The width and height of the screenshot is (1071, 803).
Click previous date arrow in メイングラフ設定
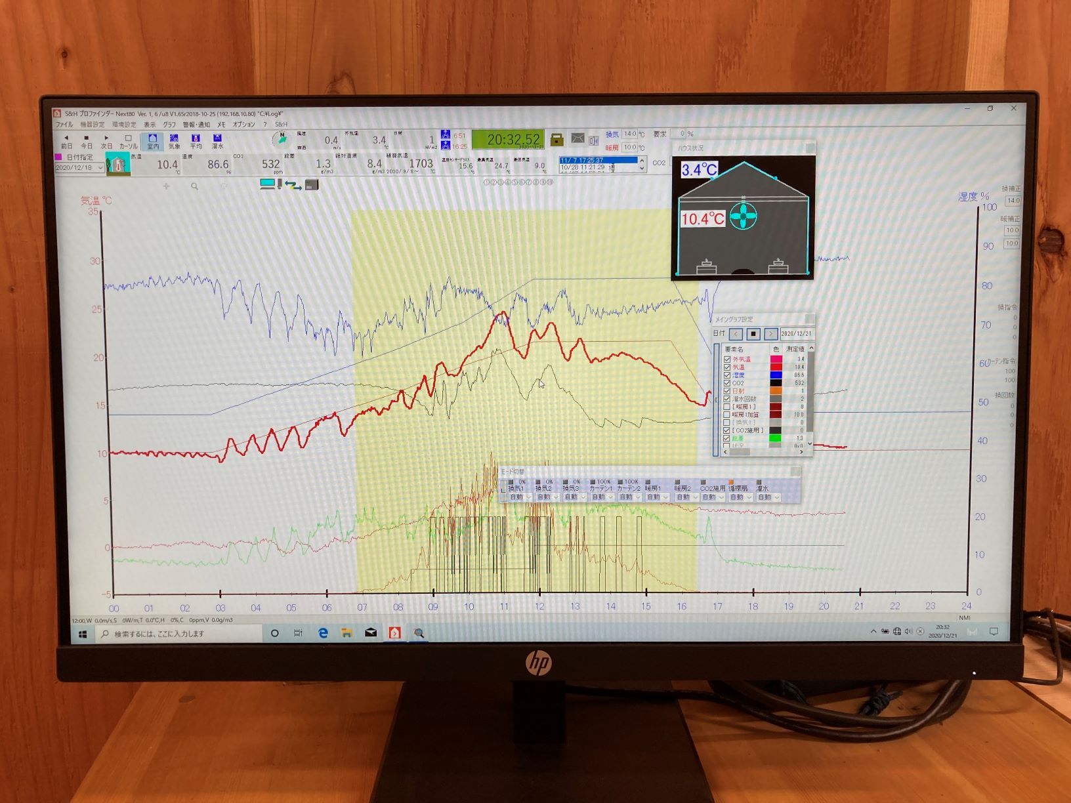(736, 334)
